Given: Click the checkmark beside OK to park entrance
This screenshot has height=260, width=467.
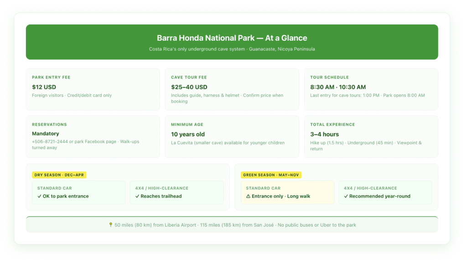Looking at the screenshot, I should tap(39, 196).
